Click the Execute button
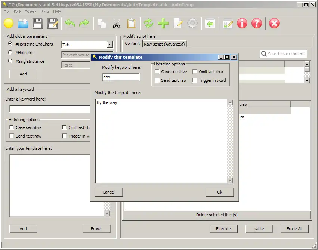Viewport: 318px width, 250px height. pyautogui.click(x=223, y=229)
